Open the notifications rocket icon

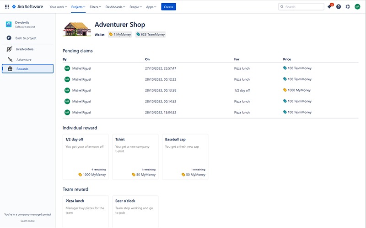pyautogui.click(x=329, y=7)
